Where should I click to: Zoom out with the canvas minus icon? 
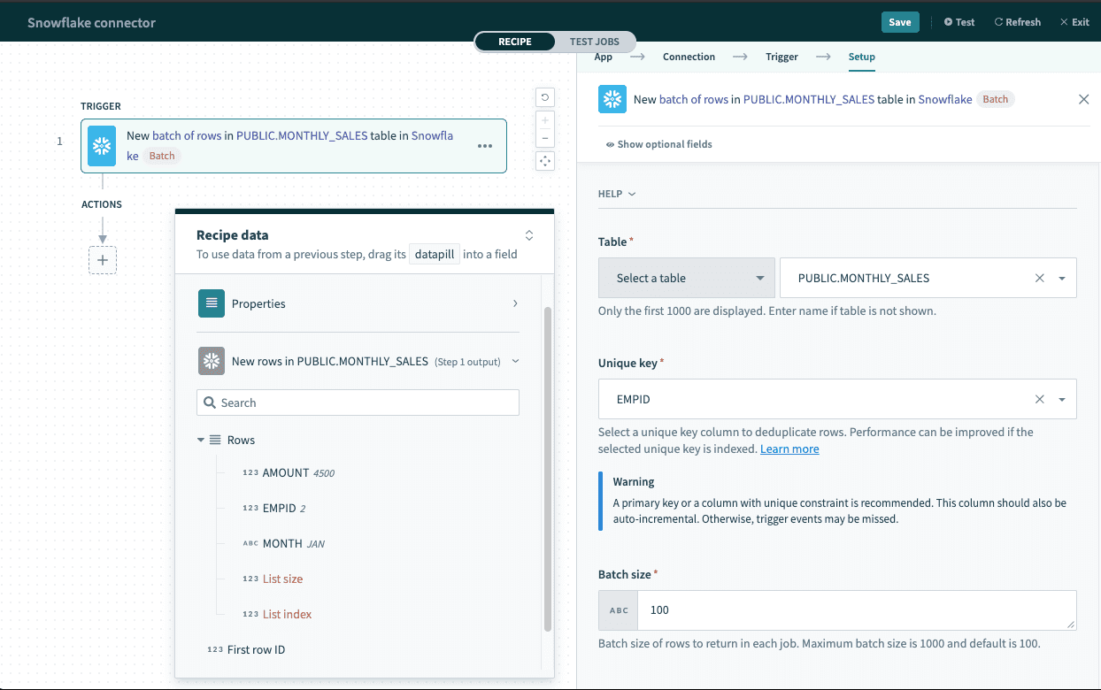pos(545,138)
